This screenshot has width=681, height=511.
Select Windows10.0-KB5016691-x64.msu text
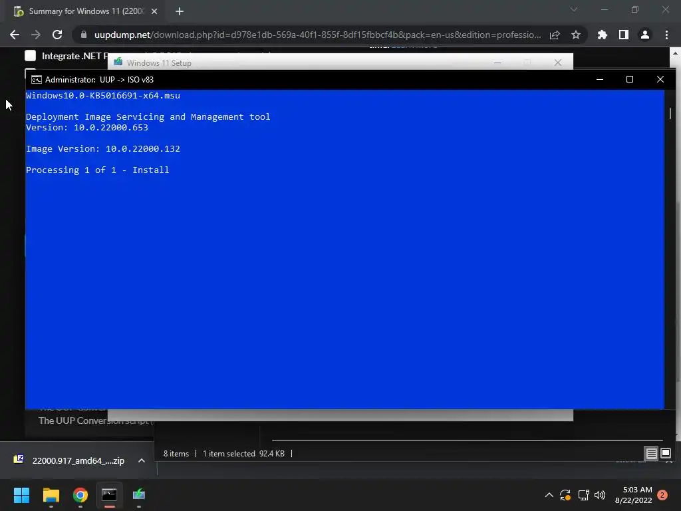(103, 96)
